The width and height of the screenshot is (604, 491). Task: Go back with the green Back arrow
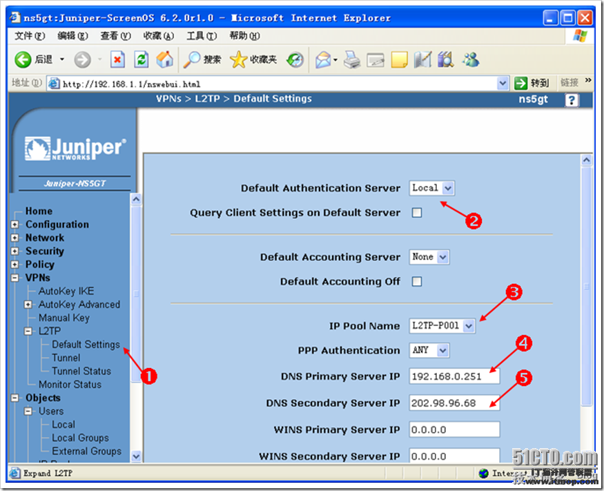tap(23, 60)
